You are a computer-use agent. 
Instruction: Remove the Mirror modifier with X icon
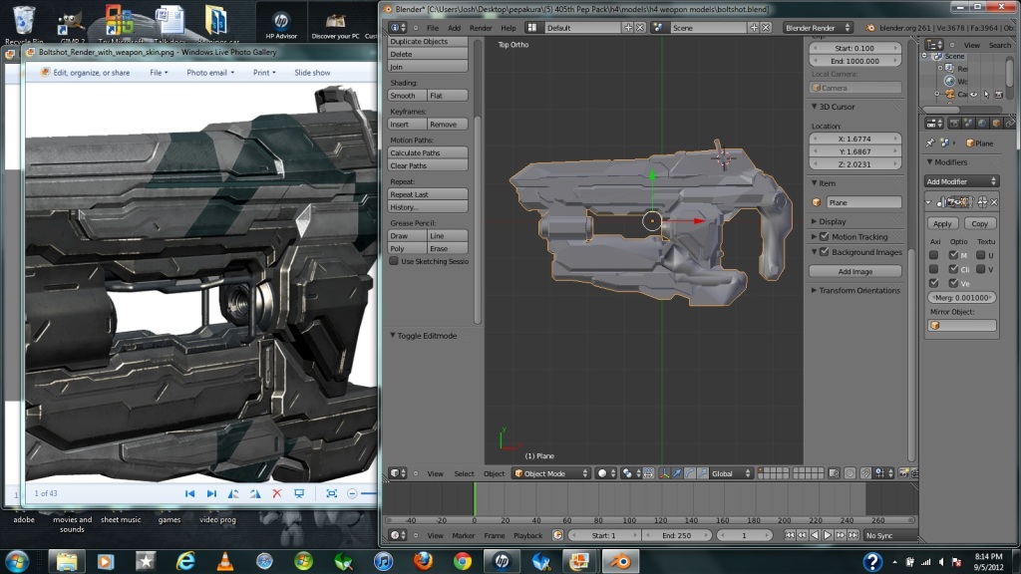(x=994, y=202)
